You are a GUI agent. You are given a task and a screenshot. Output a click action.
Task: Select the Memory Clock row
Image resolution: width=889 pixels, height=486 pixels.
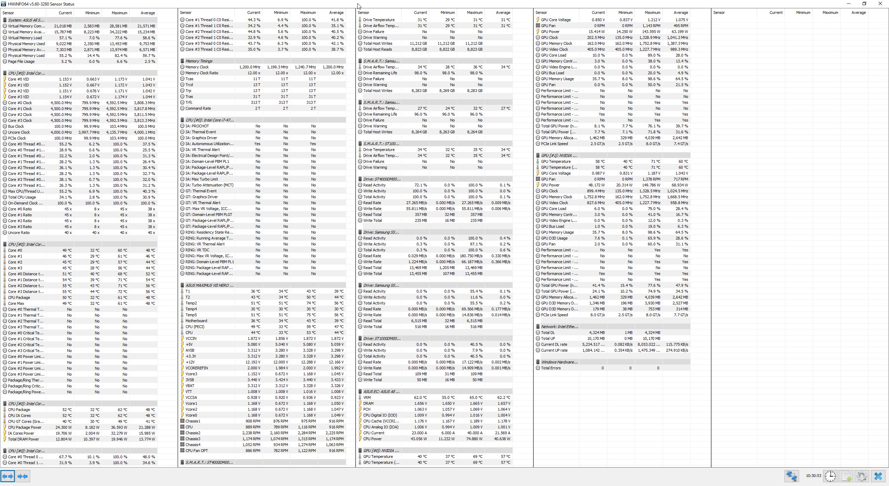pyautogui.click(x=263, y=67)
